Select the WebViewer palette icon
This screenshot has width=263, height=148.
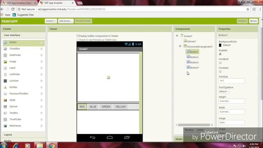5,126
